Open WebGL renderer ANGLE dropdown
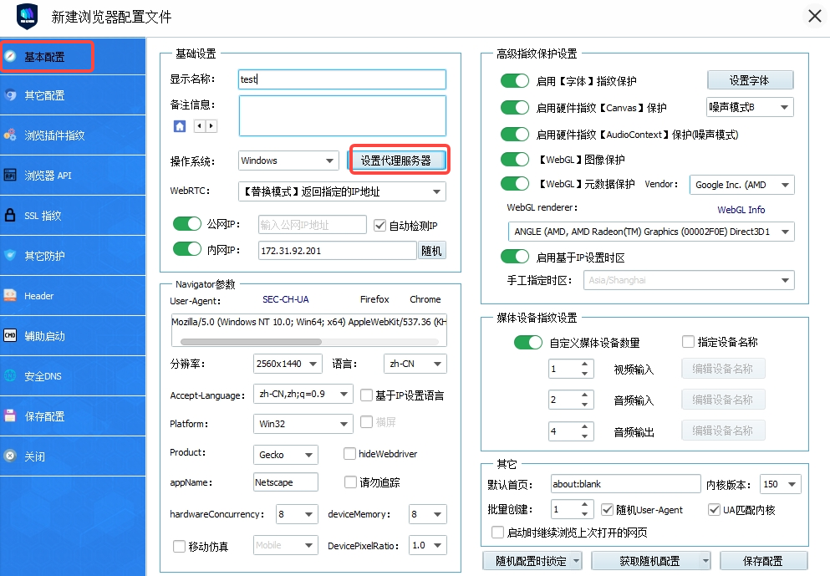The width and height of the screenshot is (830, 576). click(651, 232)
